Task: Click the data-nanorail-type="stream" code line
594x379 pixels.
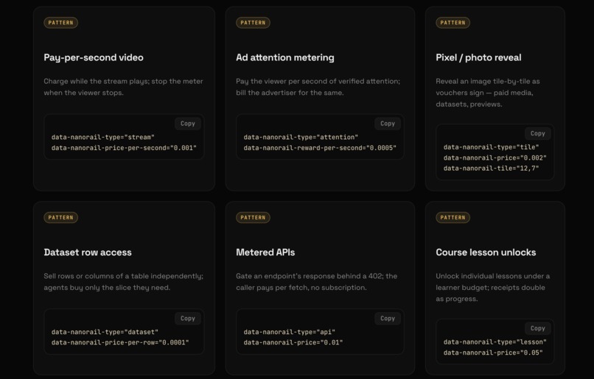Action: [103, 138]
